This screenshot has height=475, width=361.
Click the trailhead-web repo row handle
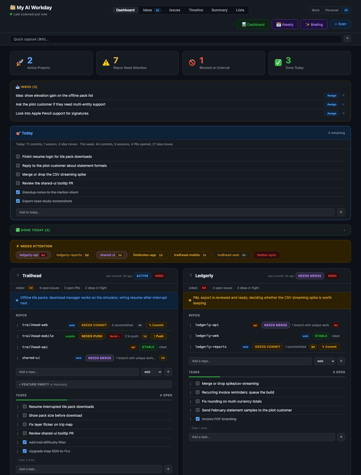(18, 325)
